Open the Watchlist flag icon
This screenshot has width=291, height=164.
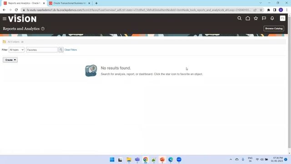[264, 18]
